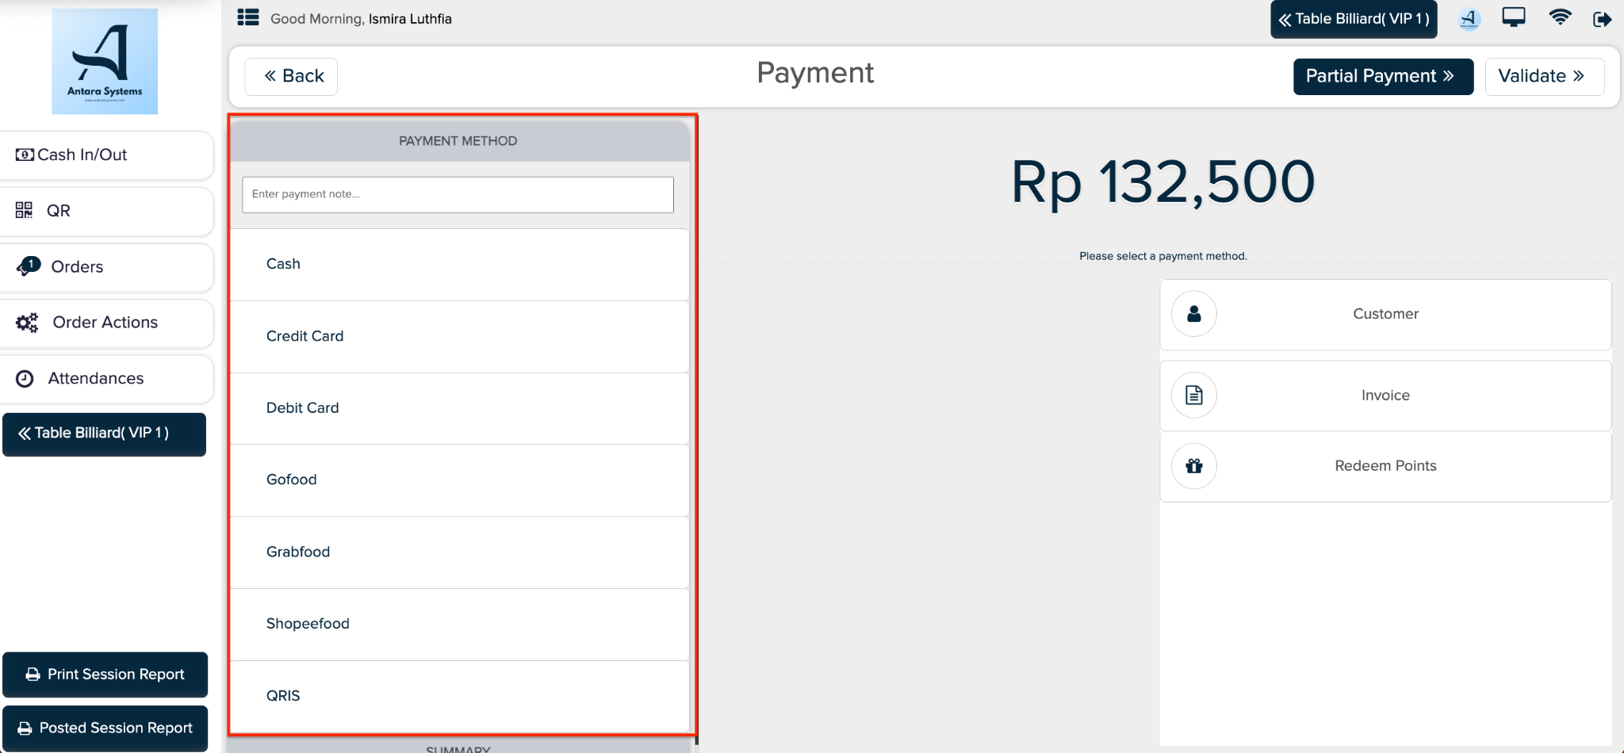Click the Rp 132,500 total amount
This screenshot has height=753, width=1624.
[1162, 182]
